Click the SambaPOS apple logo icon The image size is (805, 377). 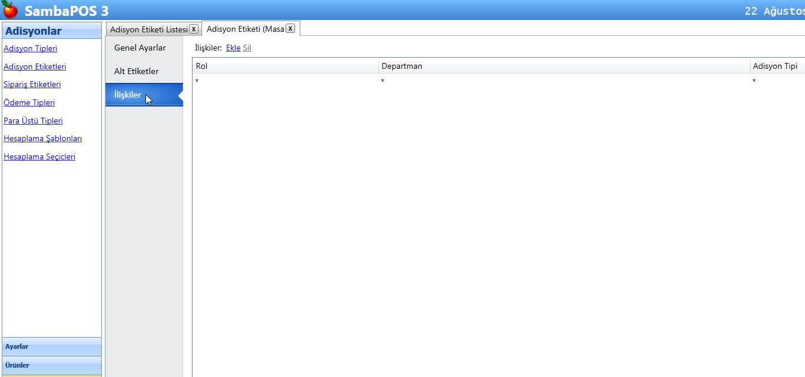tap(10, 10)
